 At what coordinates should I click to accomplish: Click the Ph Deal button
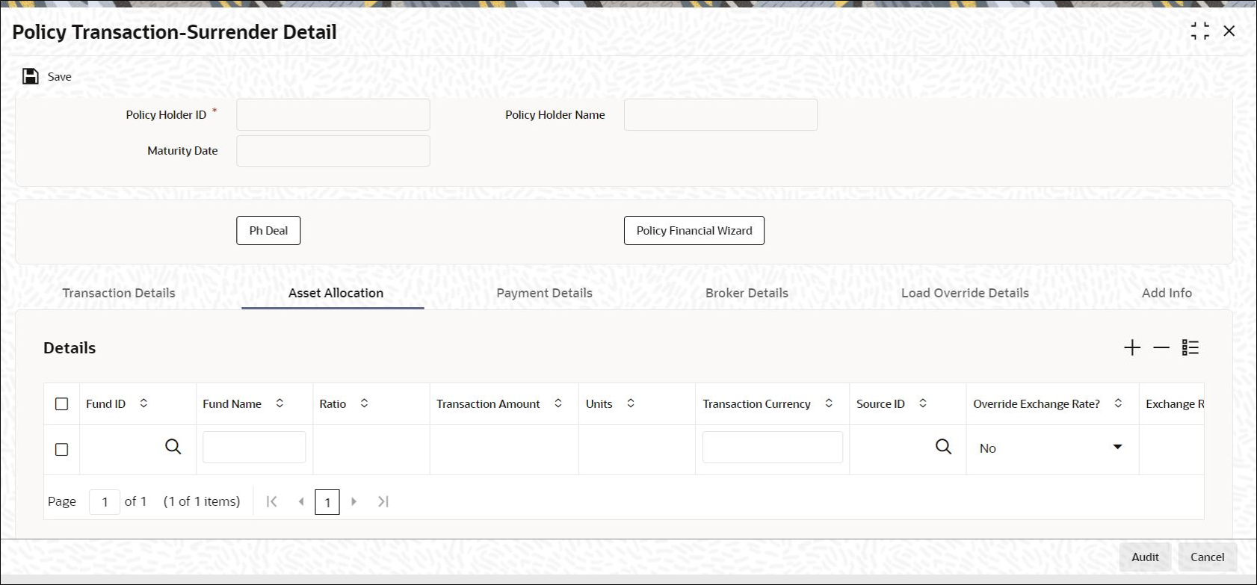[x=268, y=231]
